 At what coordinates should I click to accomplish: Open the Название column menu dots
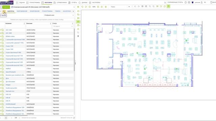click(x=24, y=24)
